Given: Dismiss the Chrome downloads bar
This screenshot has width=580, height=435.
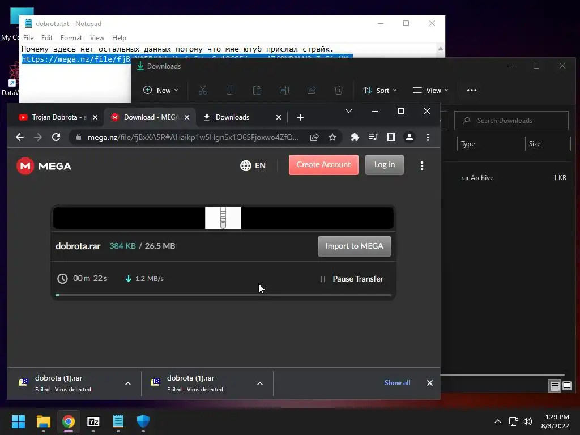Looking at the screenshot, I should point(429,383).
